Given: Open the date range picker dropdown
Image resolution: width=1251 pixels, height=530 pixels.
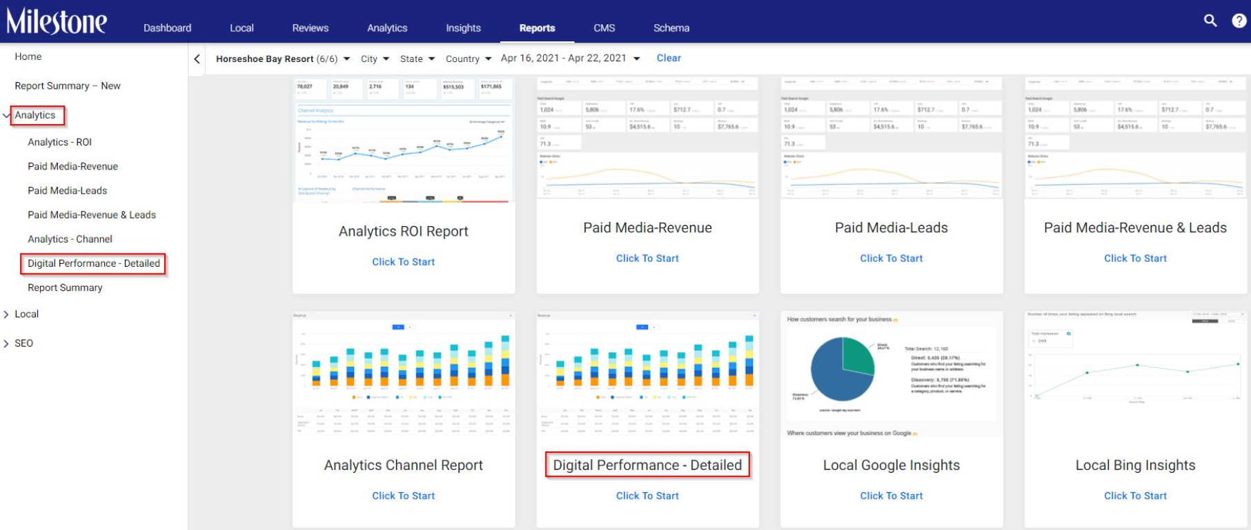Looking at the screenshot, I should pos(570,58).
